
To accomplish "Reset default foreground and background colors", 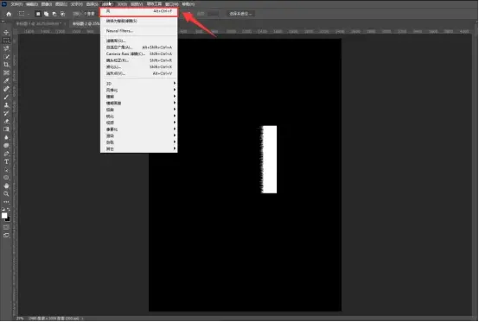I will tap(3, 209).
